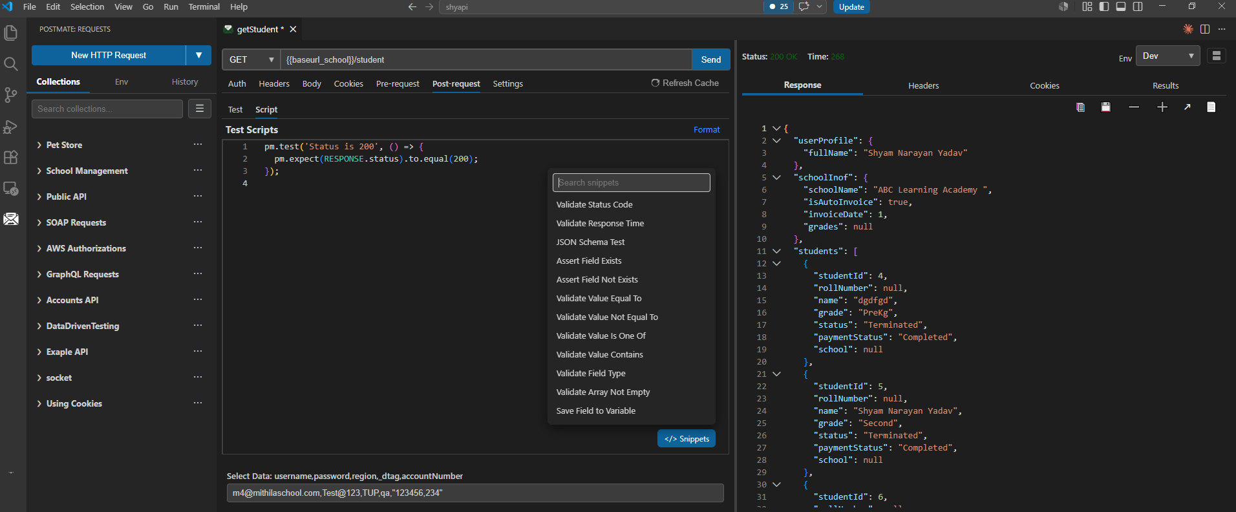This screenshot has width=1236, height=512.
Task: Click the document icon in response toolbar
Action: click(1211, 107)
